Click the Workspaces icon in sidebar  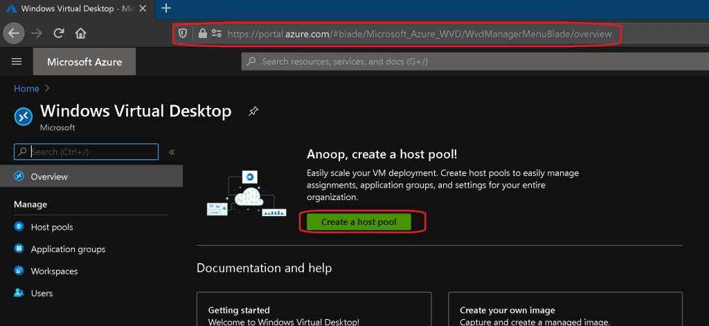click(19, 271)
